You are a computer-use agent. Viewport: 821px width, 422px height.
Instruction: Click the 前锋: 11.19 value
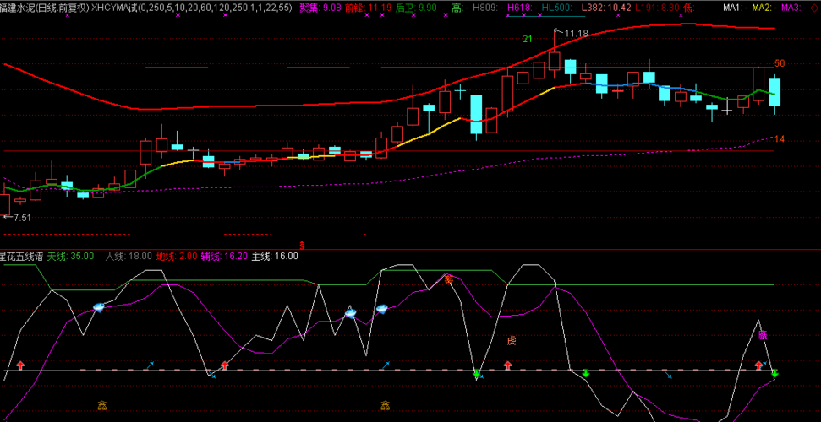click(x=368, y=8)
